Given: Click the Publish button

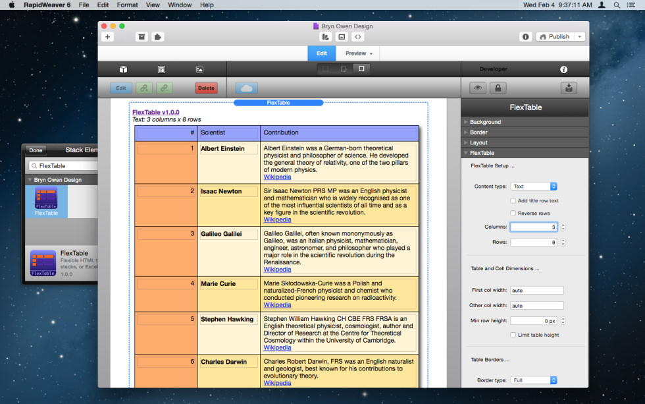Looking at the screenshot, I should [555, 37].
